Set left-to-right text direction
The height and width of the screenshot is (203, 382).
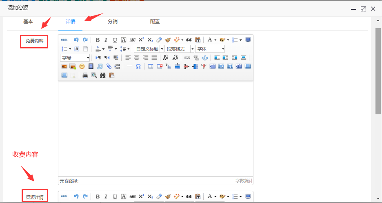pos(98,58)
